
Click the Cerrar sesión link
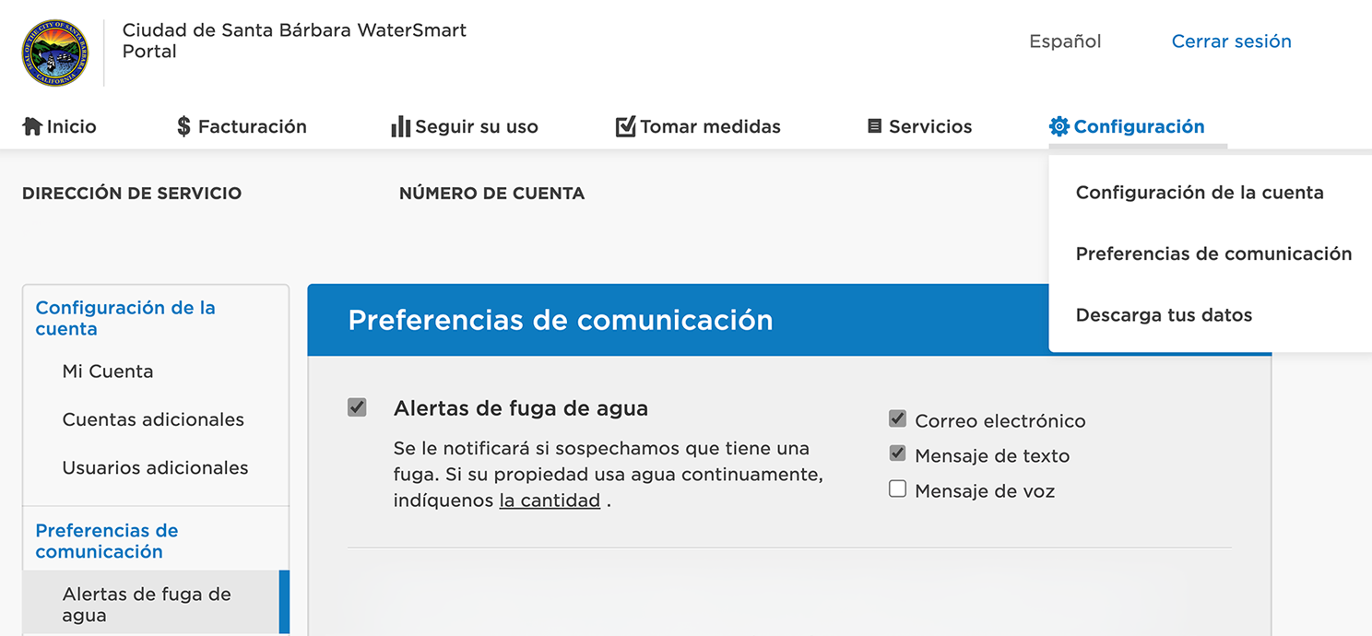[1231, 41]
